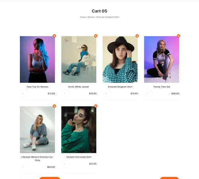
Task: Remove Trendy Twin Set from cart
Action: (x=178, y=36)
